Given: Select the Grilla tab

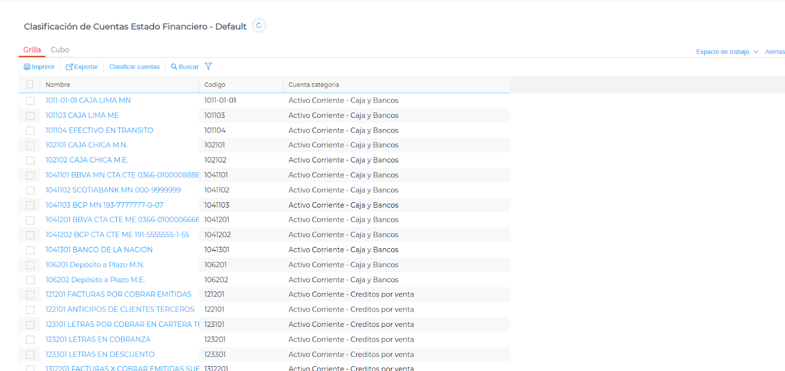Looking at the screenshot, I should 32,50.
